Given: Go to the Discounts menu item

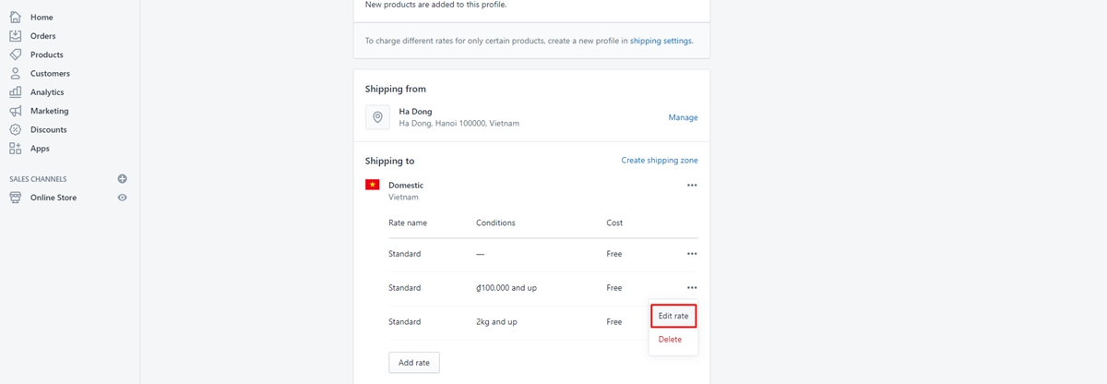Looking at the screenshot, I should [49, 129].
